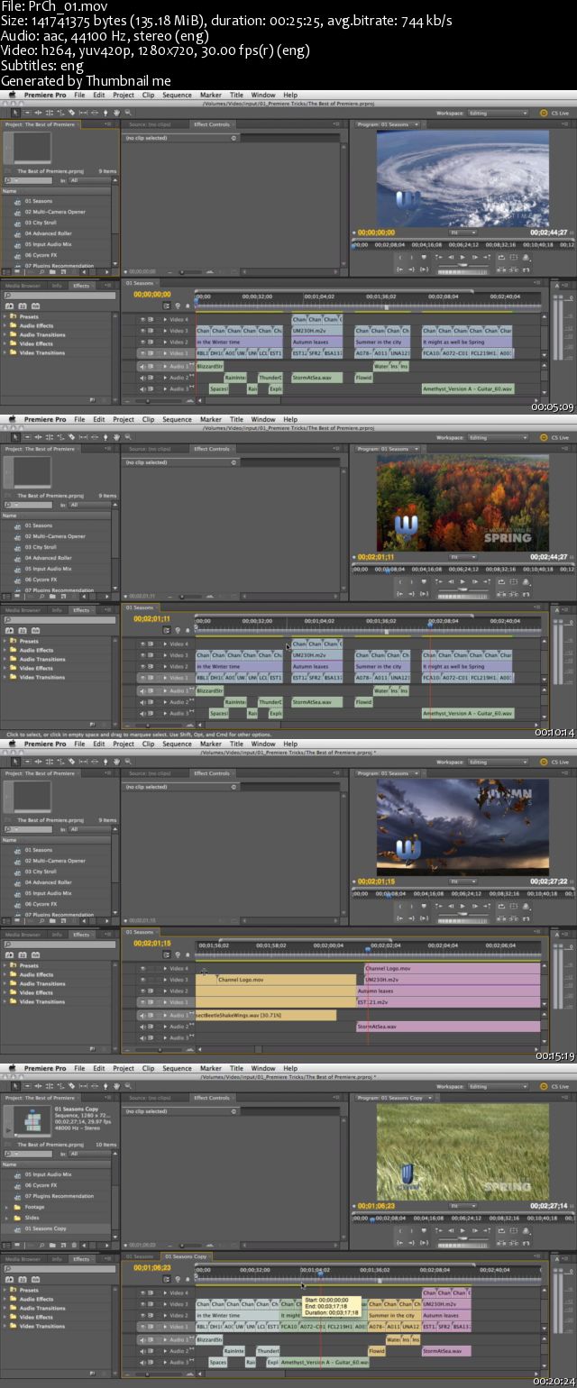This screenshot has width=577, height=1388.
Task: Select the Pen tool in the 00:20:24 frame
Action: tap(105, 1085)
